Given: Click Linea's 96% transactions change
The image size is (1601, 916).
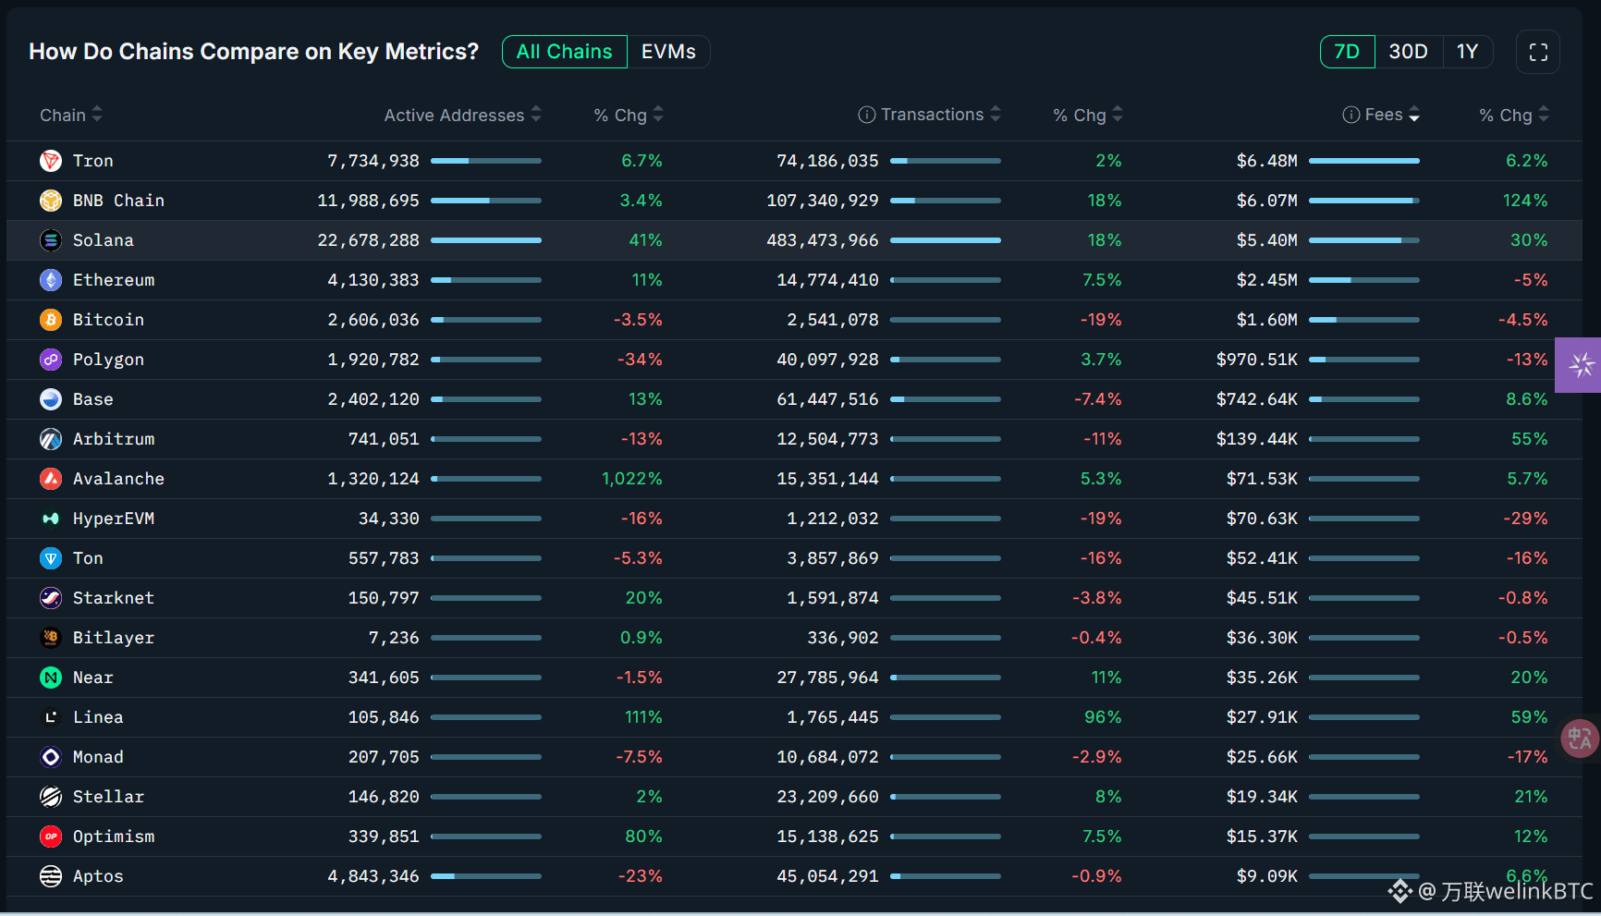Looking at the screenshot, I should [x=1103, y=717].
